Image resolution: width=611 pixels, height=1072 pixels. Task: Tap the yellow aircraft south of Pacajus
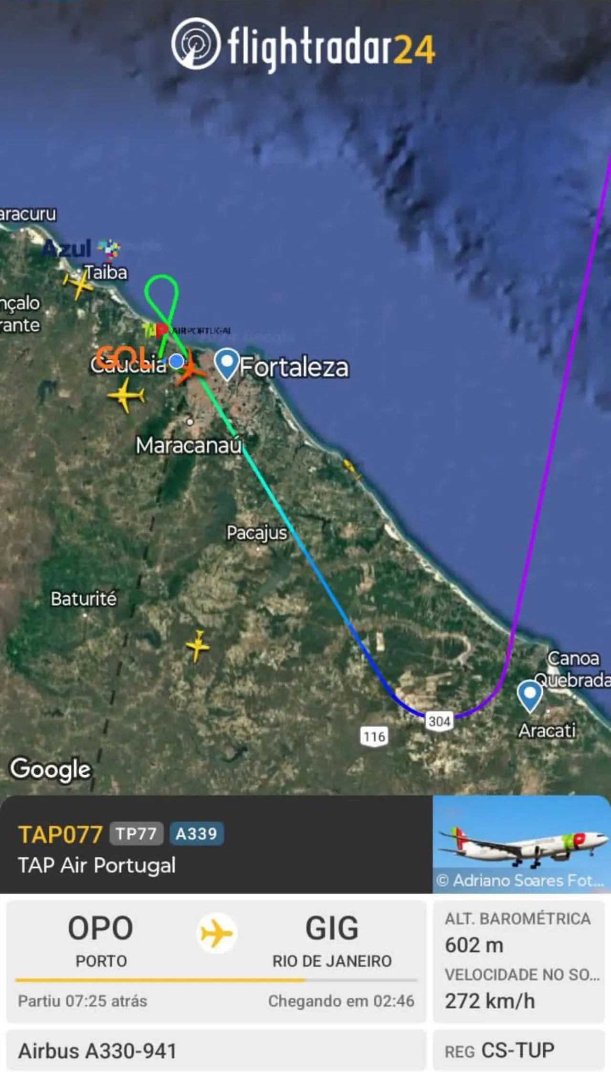(x=198, y=646)
